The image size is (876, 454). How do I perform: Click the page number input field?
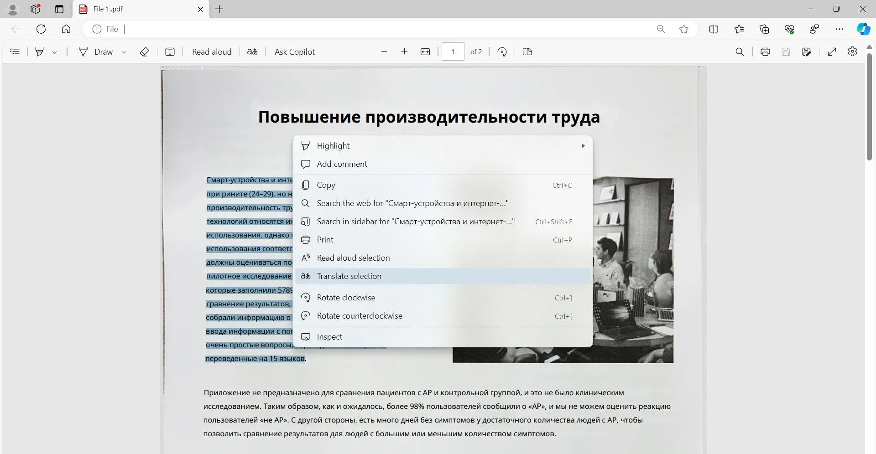pos(453,52)
